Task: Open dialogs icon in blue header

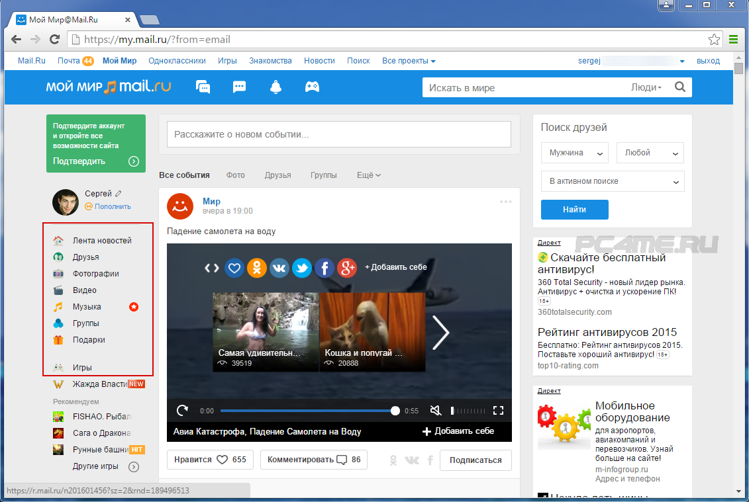Action: [203, 87]
